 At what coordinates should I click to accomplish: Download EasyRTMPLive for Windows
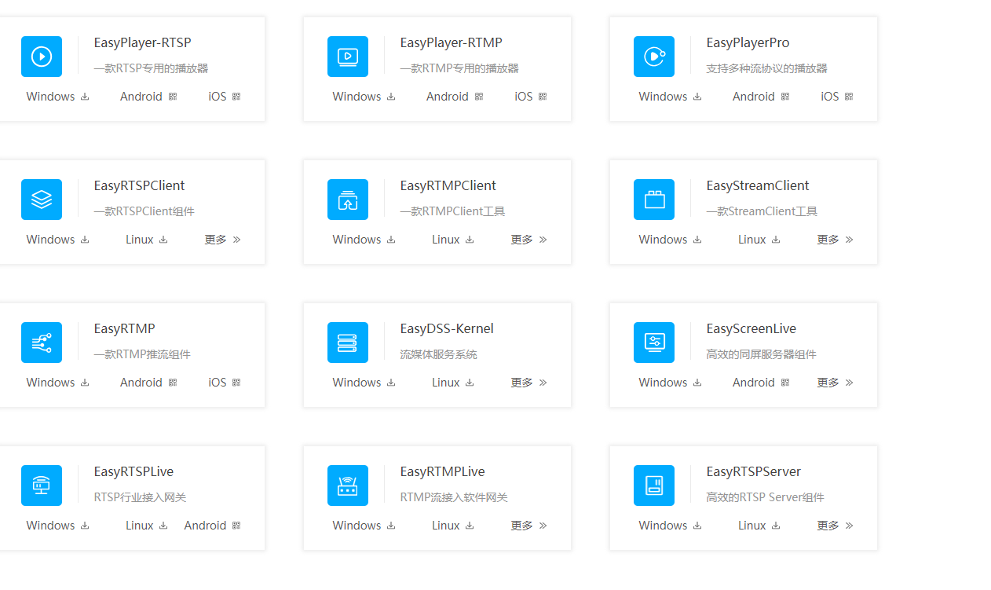click(x=364, y=526)
